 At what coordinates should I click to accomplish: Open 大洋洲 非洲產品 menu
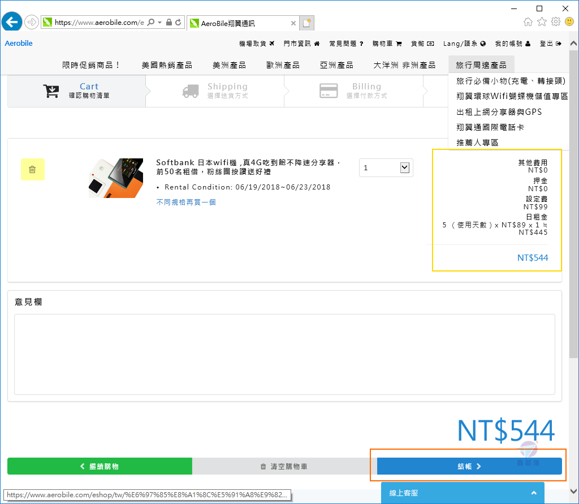(404, 65)
